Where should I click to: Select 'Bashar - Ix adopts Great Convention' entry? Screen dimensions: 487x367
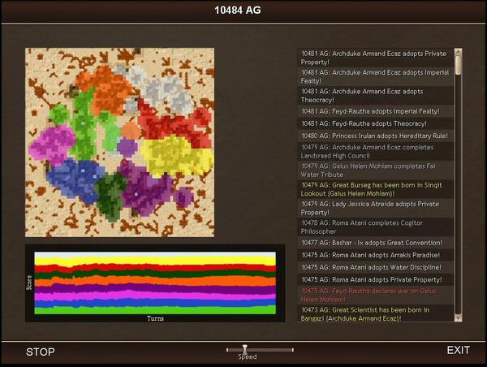(376, 243)
